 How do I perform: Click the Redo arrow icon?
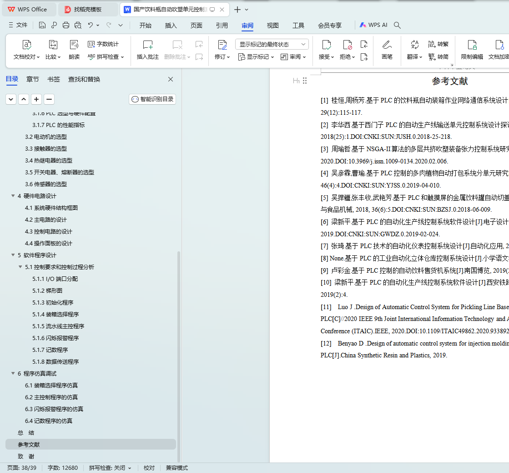109,25
